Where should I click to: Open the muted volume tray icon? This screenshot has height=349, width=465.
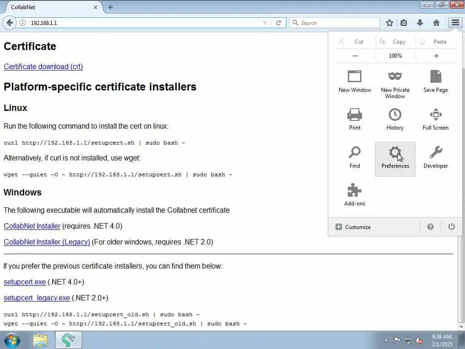click(419, 340)
